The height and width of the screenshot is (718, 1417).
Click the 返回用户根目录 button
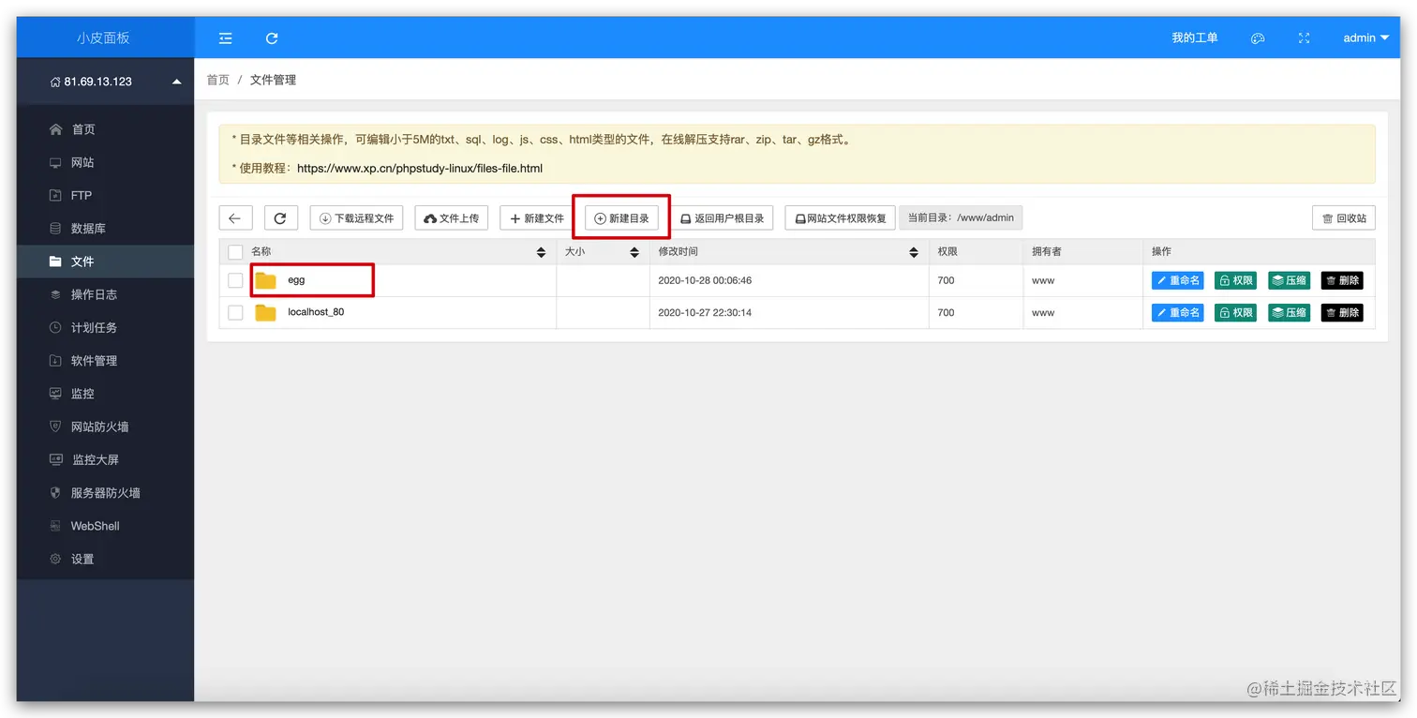[x=722, y=218]
